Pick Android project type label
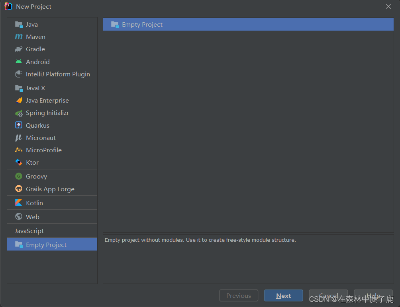The width and height of the screenshot is (400, 307). pos(38,62)
